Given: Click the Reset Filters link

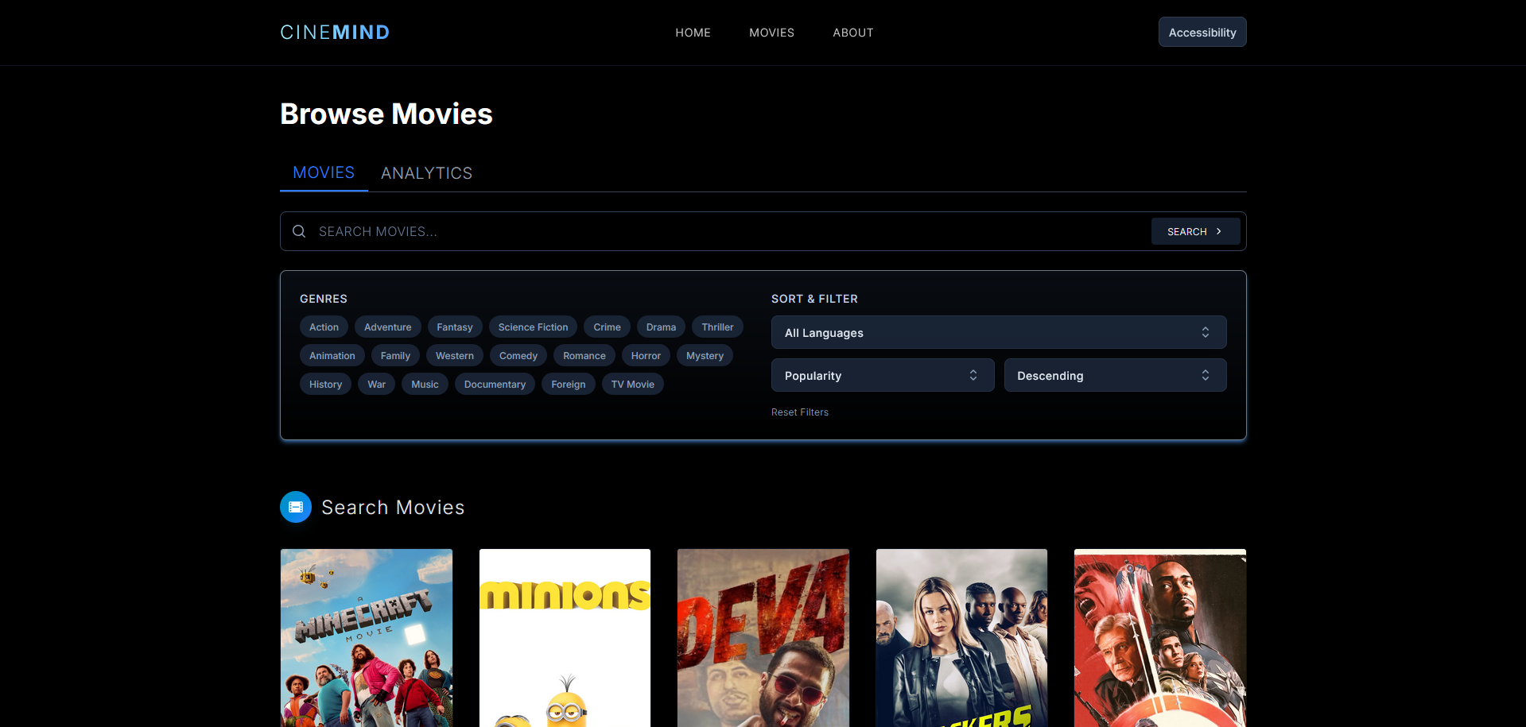Looking at the screenshot, I should pyautogui.click(x=799, y=412).
